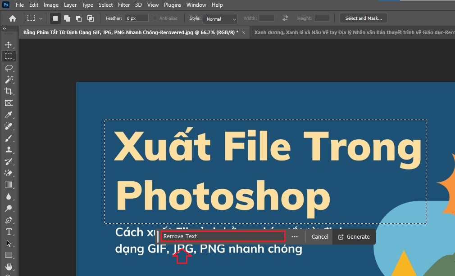Image resolution: width=455 pixels, height=276 pixels.
Task: Choose Add to selection mode
Action: 67,18
